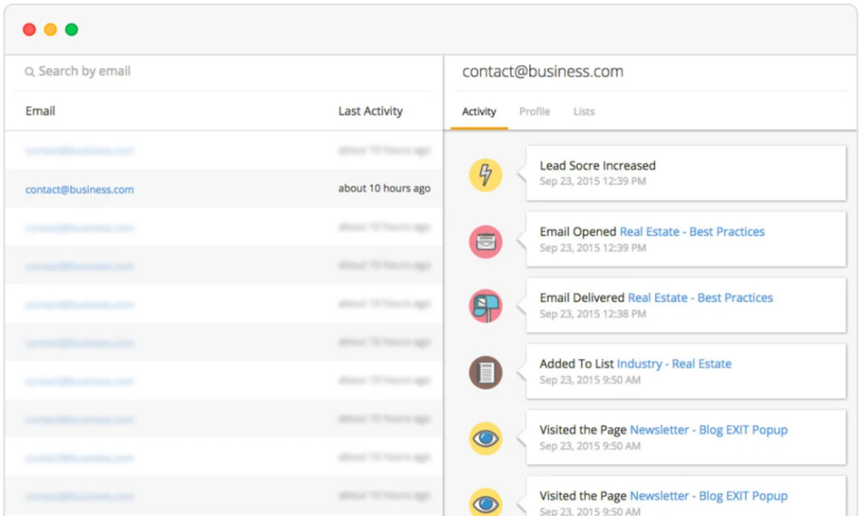864x516 pixels.
Task: Open the Profile tab
Action: pyautogui.click(x=534, y=112)
